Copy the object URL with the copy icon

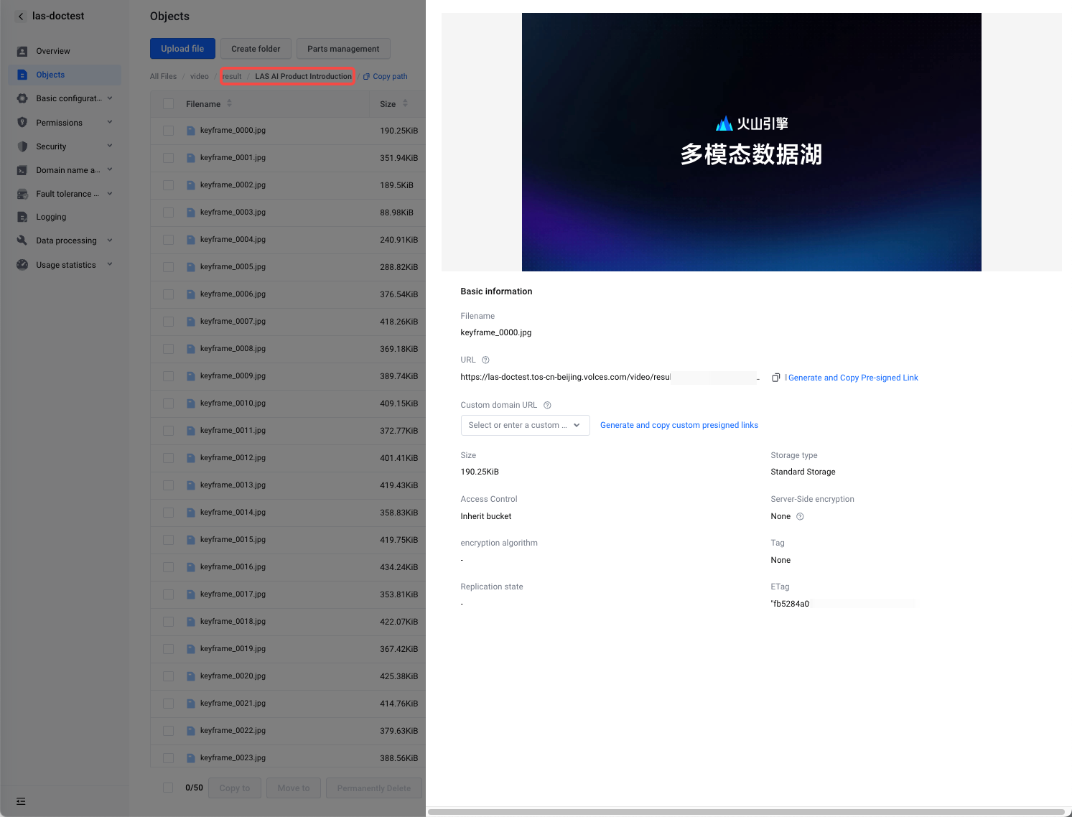click(775, 378)
